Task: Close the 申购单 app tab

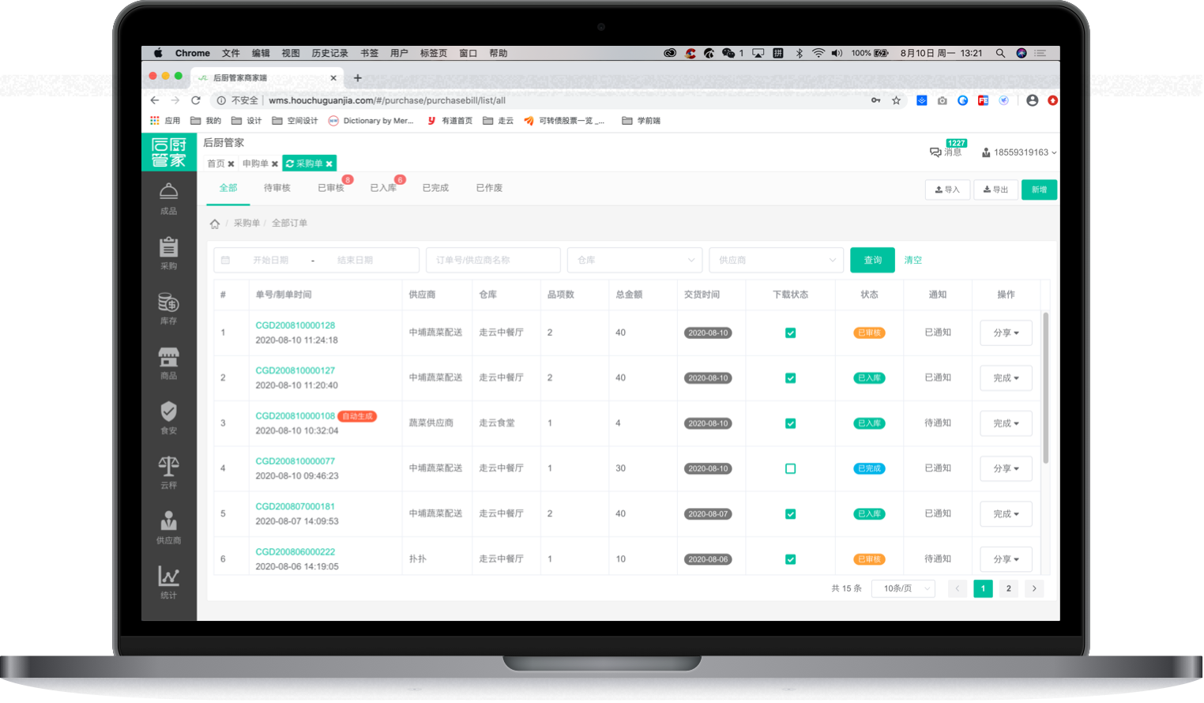Action: point(275,164)
